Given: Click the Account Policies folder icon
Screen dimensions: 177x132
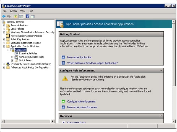Looking at the screenshot, I should click(x=8, y=25).
